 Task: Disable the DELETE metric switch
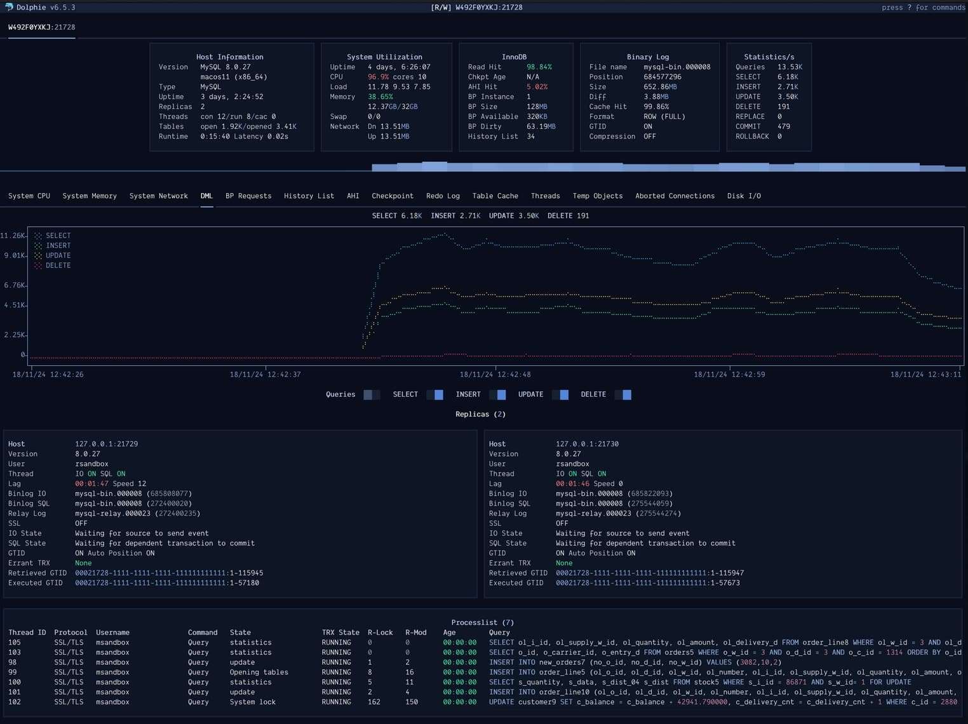click(623, 394)
